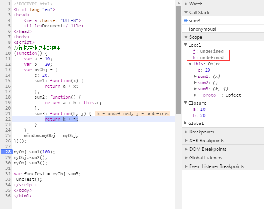Expand the Breakpoints section
Viewport: 264px width, 209px height.
coord(186,132)
